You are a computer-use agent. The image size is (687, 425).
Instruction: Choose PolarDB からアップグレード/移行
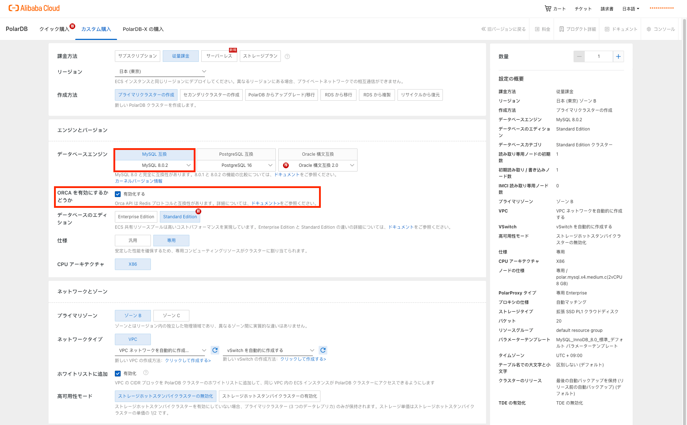[282, 95]
